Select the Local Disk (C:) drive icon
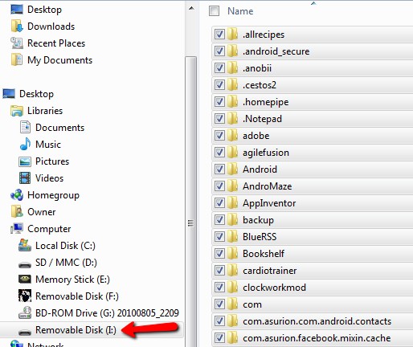413x347 pixels. tap(25, 246)
